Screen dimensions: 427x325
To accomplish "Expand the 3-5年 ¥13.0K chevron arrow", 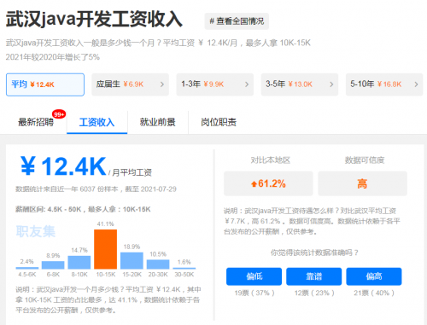I will click(x=331, y=84).
